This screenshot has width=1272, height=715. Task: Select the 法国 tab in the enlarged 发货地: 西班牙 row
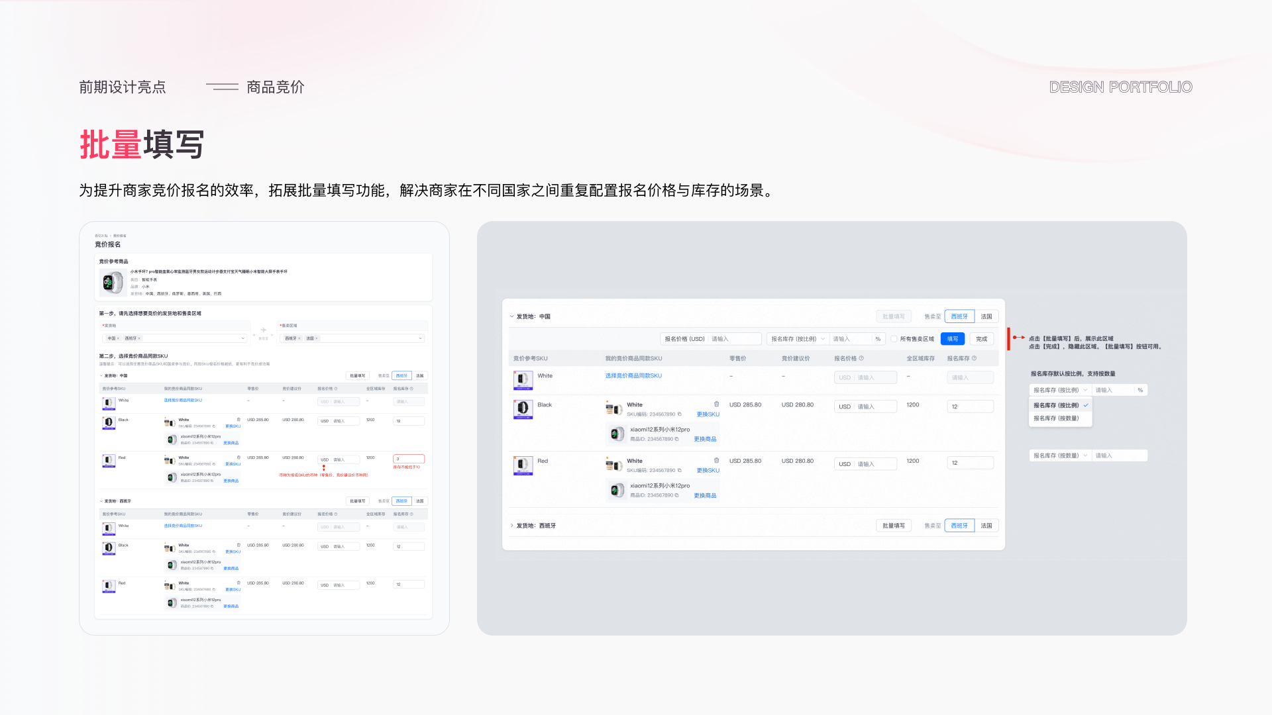coord(986,526)
